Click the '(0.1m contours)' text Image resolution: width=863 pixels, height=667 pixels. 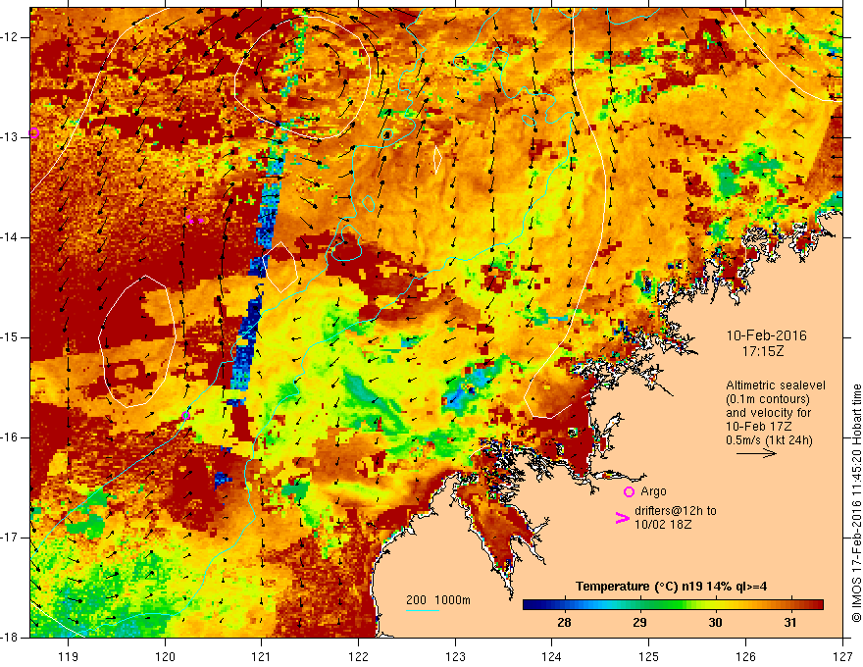[x=767, y=399]
